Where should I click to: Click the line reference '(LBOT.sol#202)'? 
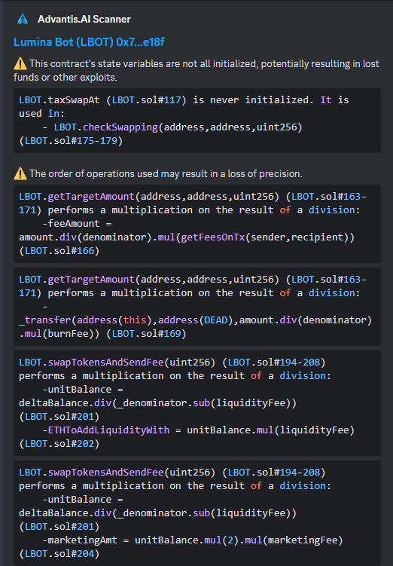[x=59, y=444]
